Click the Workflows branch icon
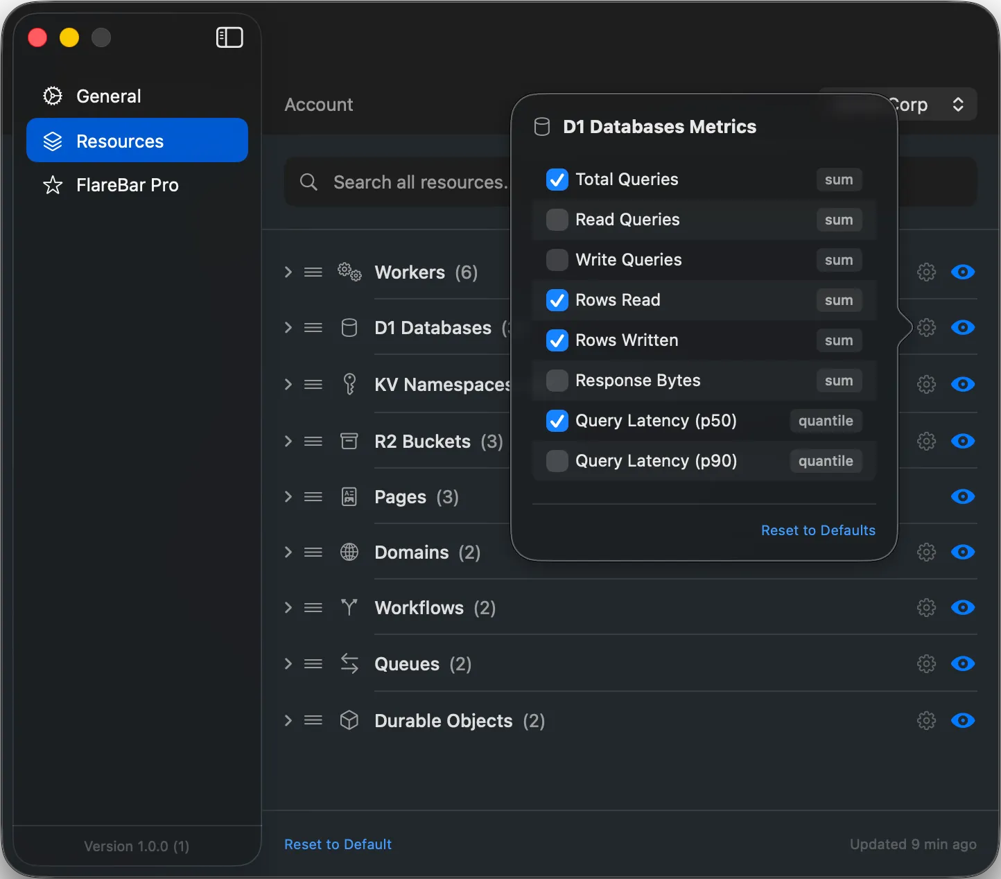This screenshot has height=879, width=1001. 349,607
